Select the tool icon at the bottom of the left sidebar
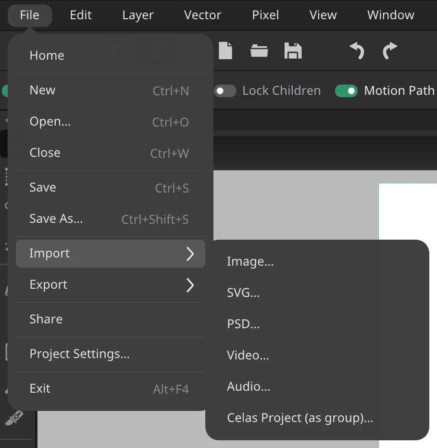 click(14, 418)
